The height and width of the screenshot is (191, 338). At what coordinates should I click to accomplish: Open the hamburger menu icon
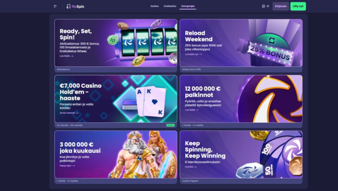click(55, 6)
